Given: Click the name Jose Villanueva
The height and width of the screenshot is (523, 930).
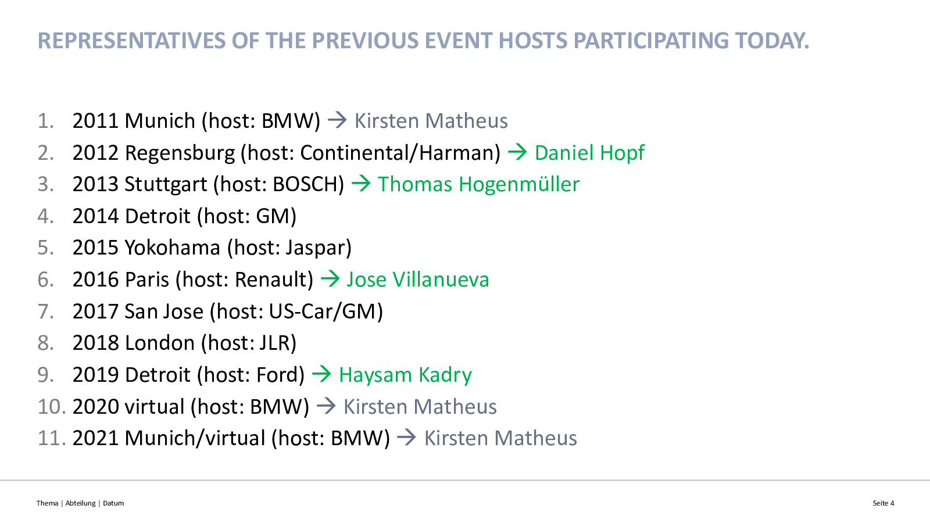Looking at the screenshot, I should (418, 280).
